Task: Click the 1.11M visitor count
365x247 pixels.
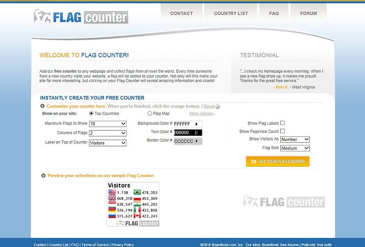Action: tap(123, 193)
